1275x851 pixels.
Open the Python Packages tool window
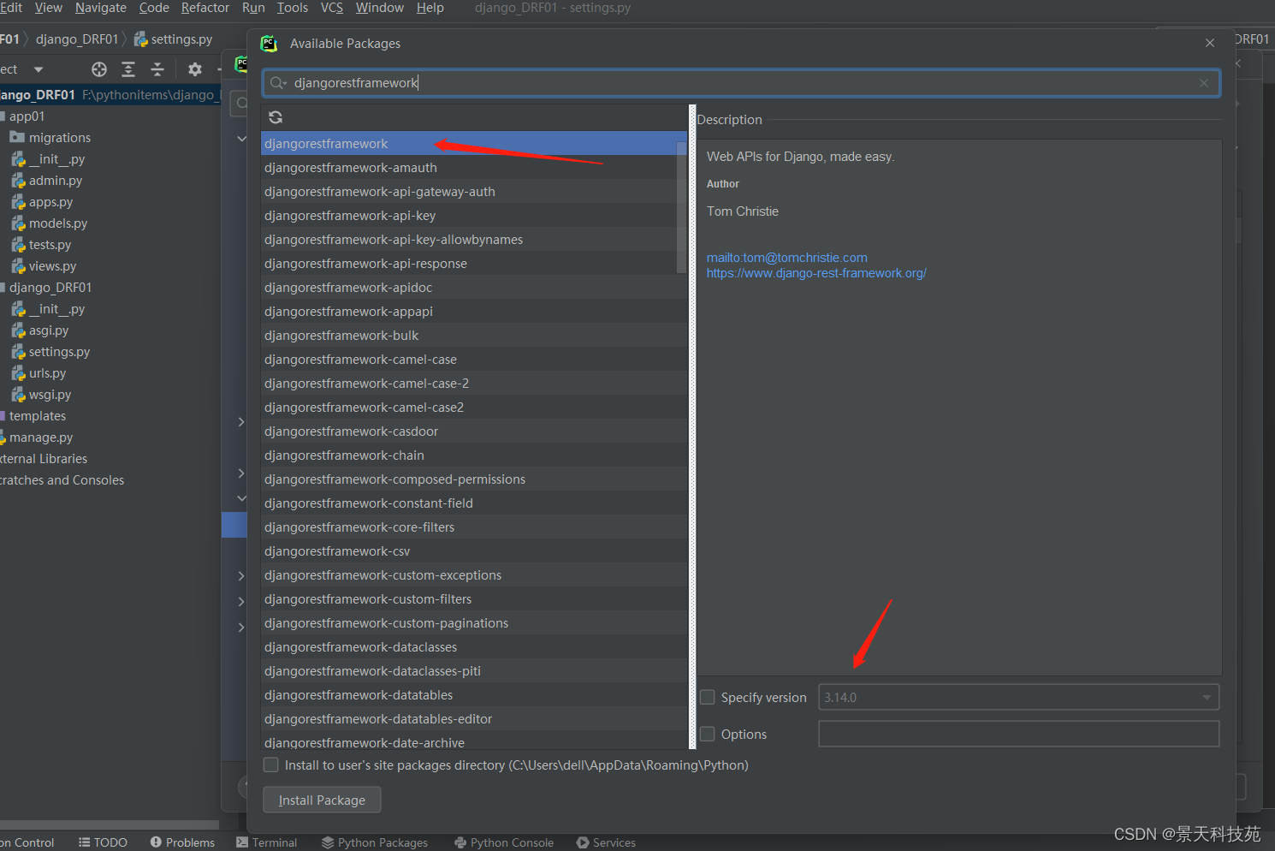(x=382, y=842)
